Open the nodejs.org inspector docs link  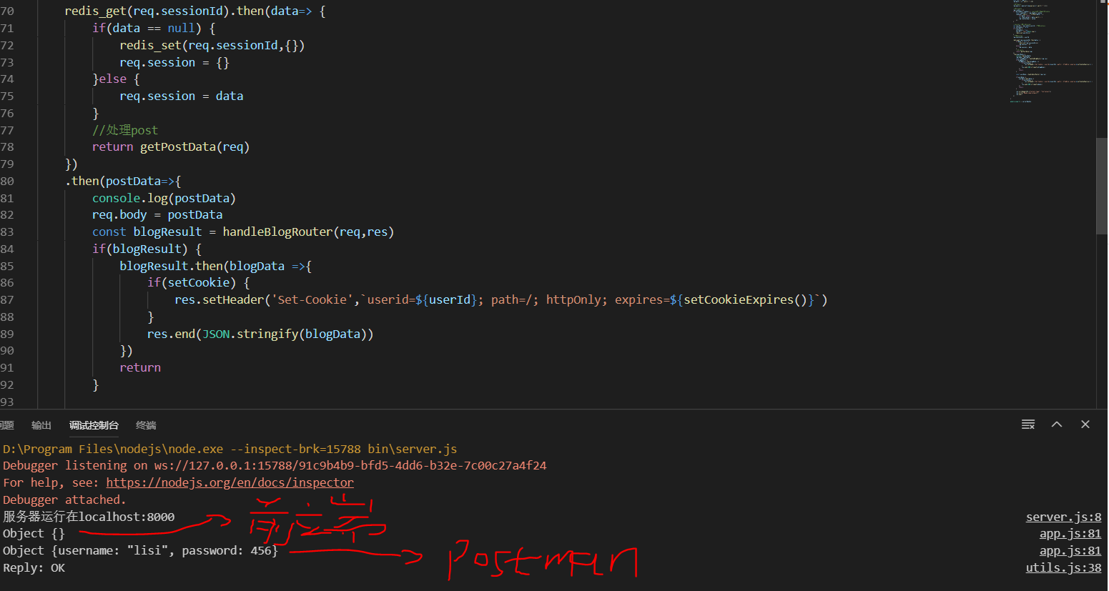coord(230,482)
